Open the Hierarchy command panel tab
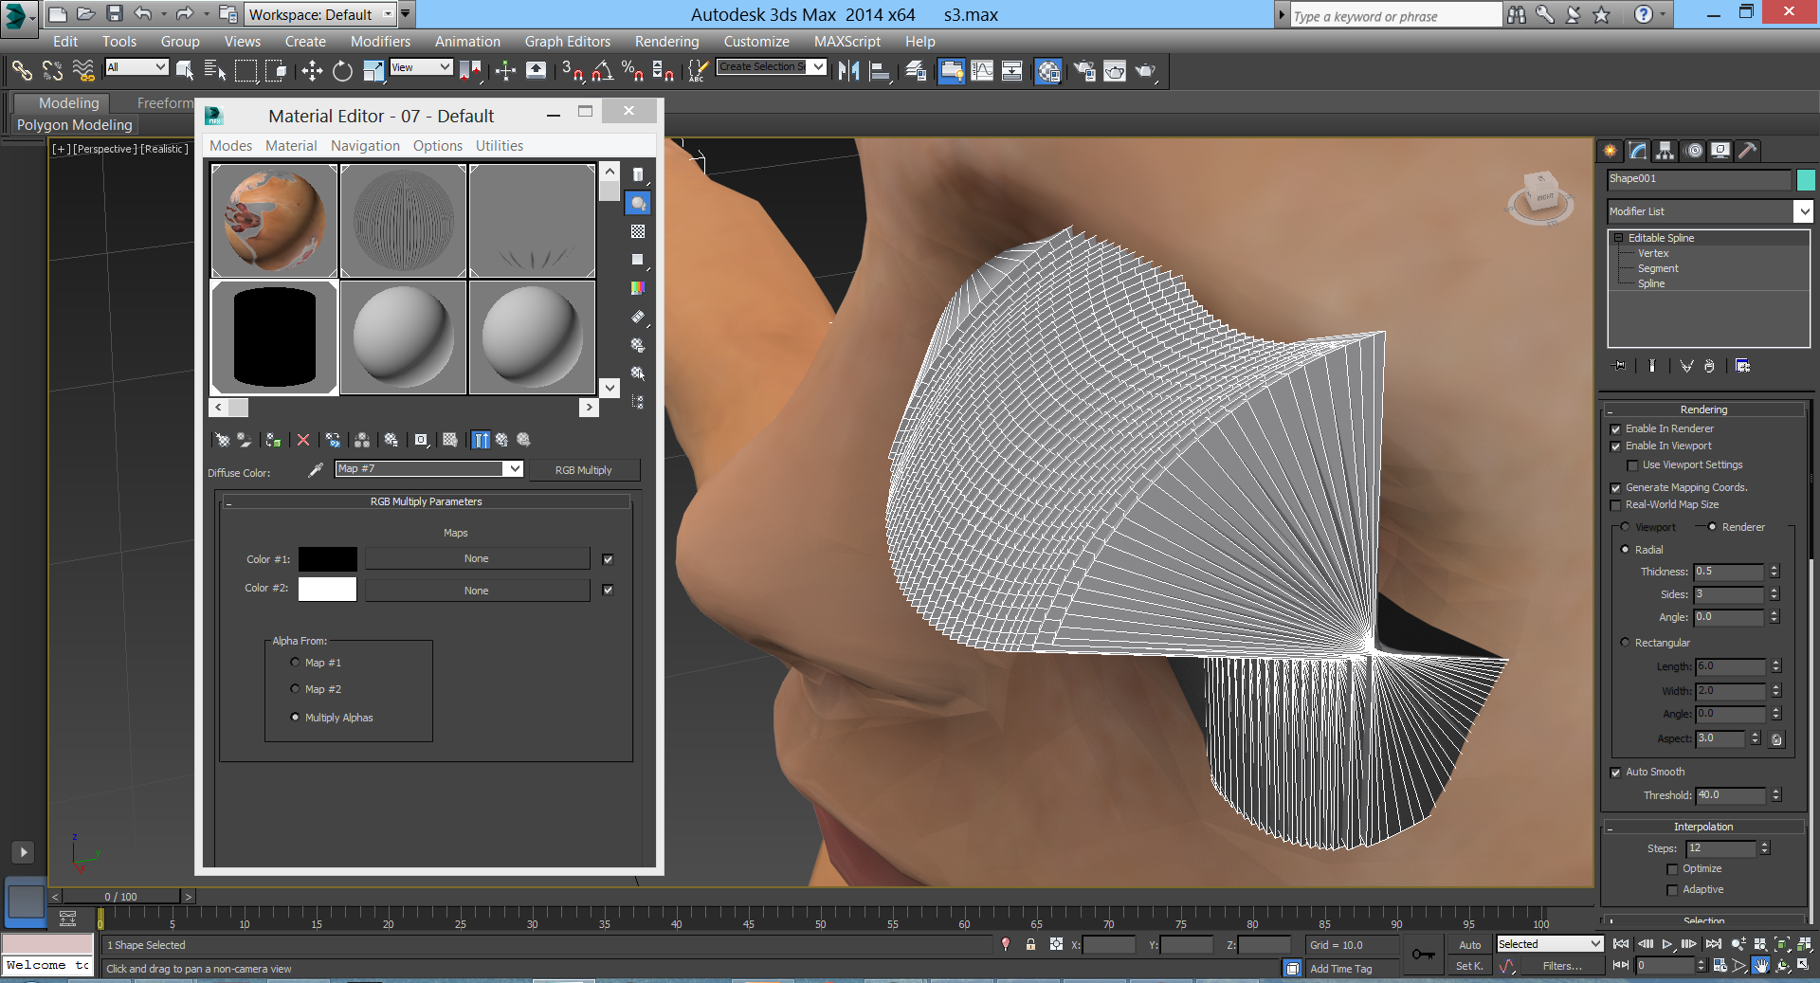 pos(1665,151)
